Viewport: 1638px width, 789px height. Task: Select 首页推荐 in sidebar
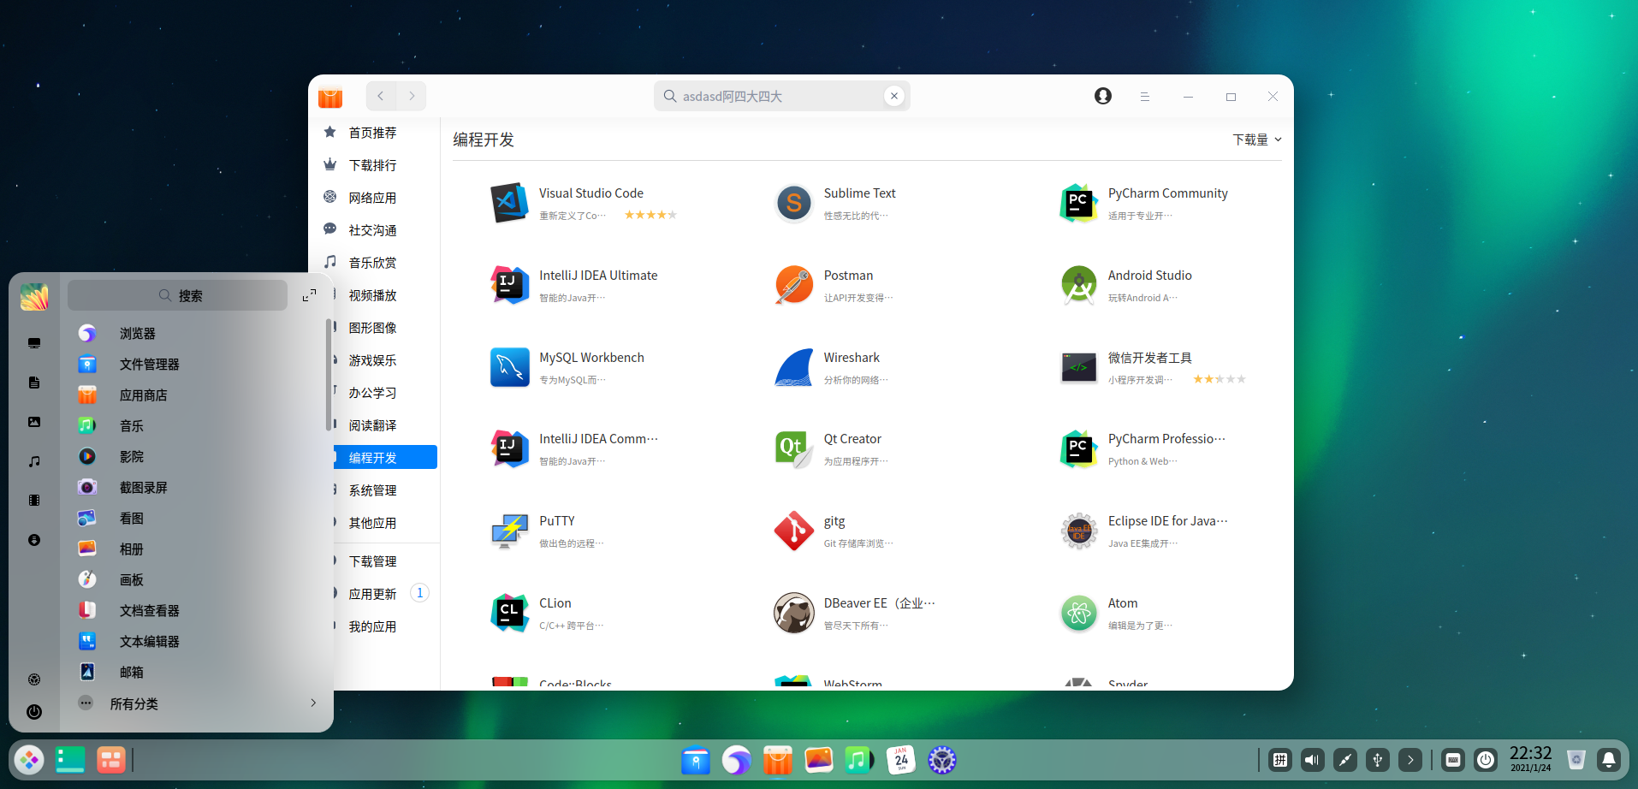(x=373, y=133)
